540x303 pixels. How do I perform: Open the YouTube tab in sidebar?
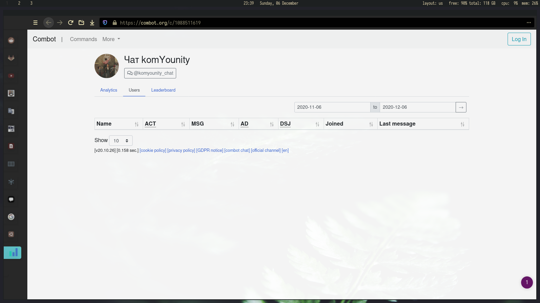(x=11, y=76)
